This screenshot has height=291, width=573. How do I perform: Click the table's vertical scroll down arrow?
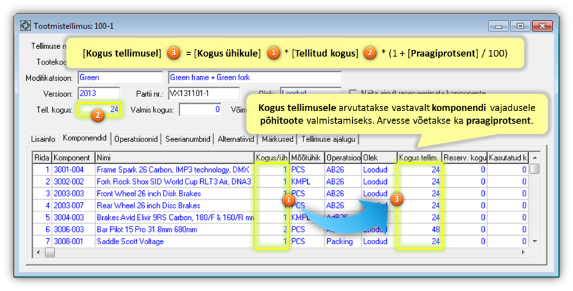(534, 241)
